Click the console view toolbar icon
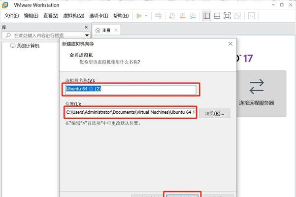 click(252, 16)
